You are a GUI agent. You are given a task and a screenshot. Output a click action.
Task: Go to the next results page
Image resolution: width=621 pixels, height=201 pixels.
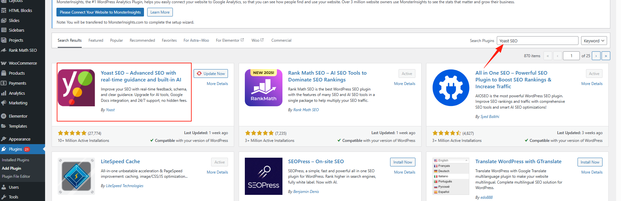[x=596, y=56]
